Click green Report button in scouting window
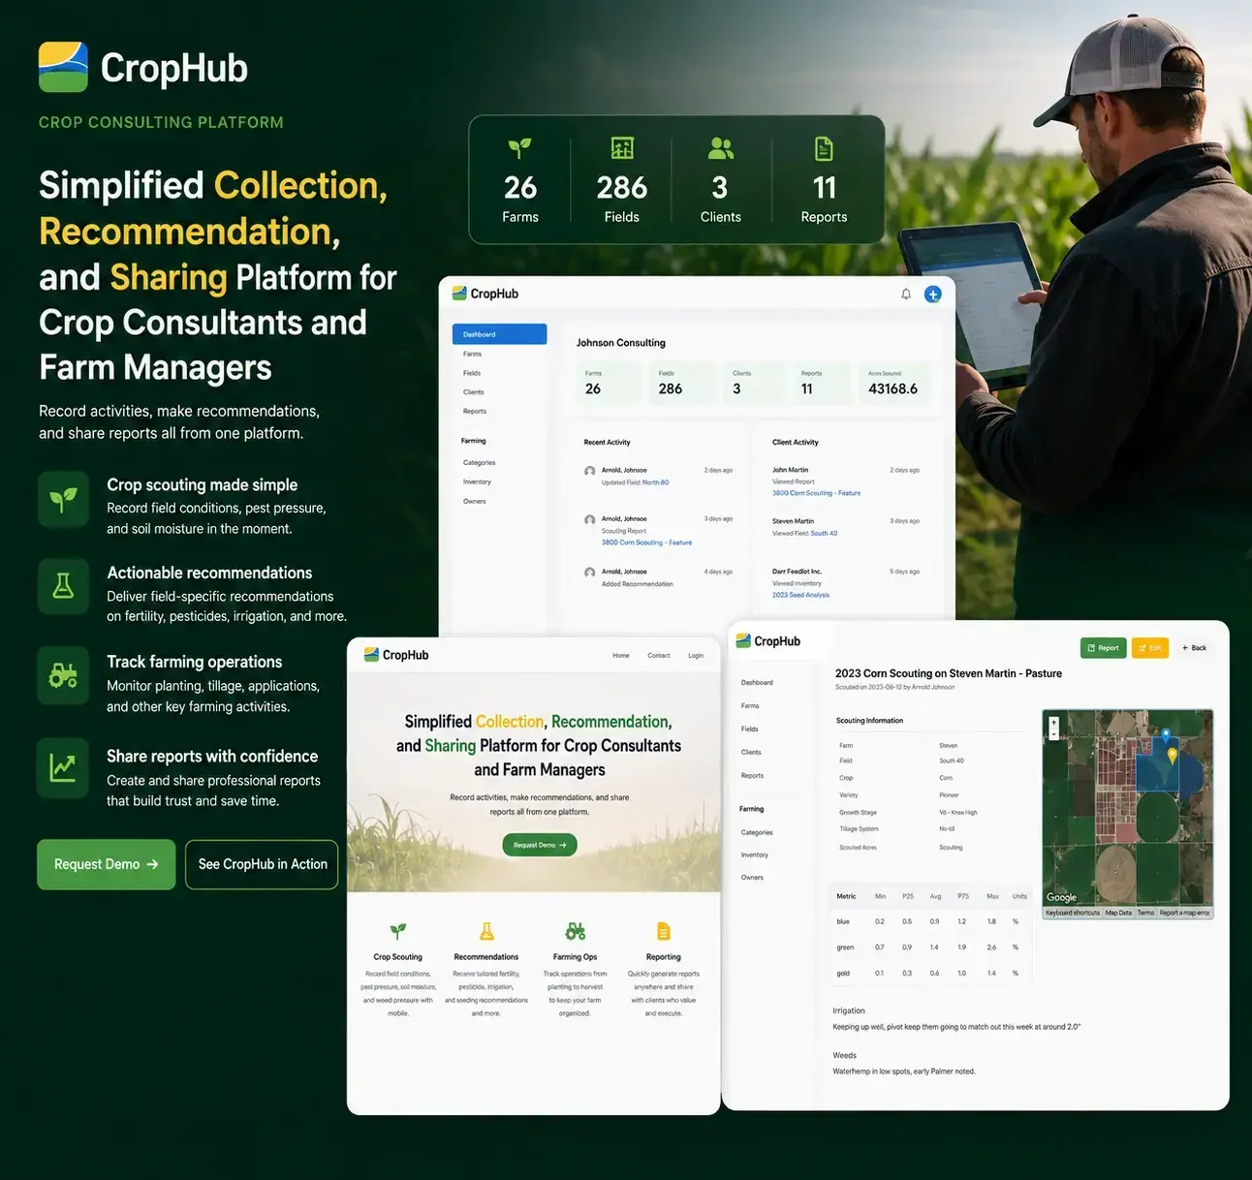The width and height of the screenshot is (1252, 1180). coord(1103,648)
